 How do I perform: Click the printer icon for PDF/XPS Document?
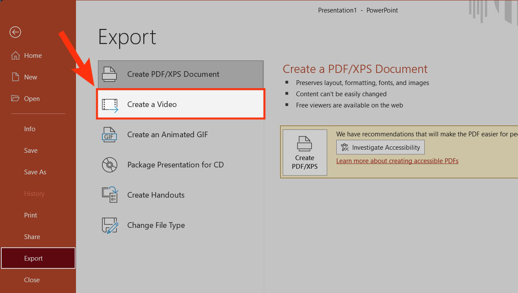click(x=110, y=74)
